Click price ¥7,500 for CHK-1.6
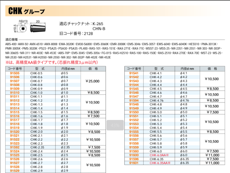 [x=94, y=116]
